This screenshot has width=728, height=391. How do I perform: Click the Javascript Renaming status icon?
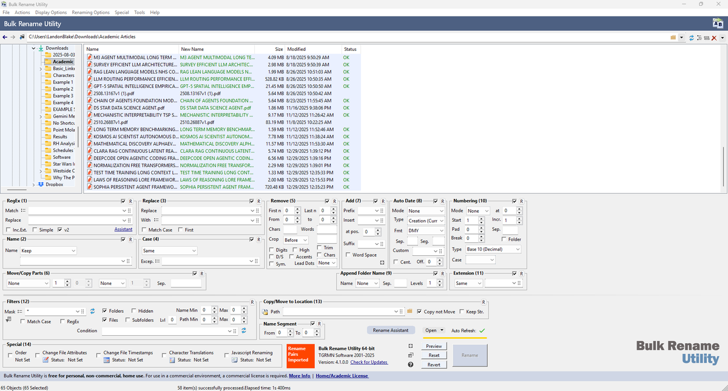(235, 360)
